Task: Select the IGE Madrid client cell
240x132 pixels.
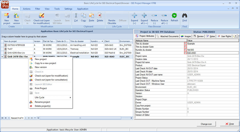Action: pyautogui.click(x=111, y=53)
